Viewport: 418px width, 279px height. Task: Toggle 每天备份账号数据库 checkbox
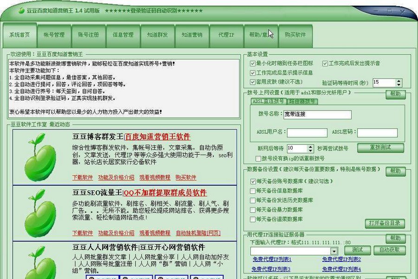[253, 181]
